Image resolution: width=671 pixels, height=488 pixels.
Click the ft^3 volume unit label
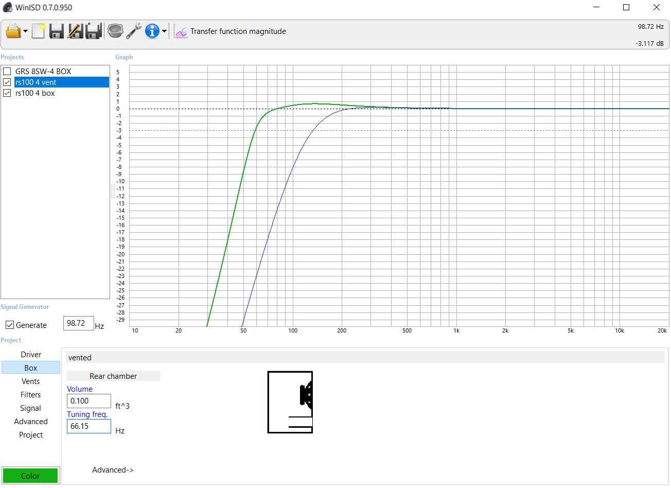click(x=122, y=406)
